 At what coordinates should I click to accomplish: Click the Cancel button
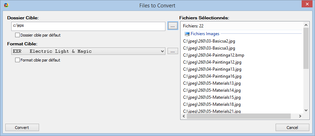(292, 128)
